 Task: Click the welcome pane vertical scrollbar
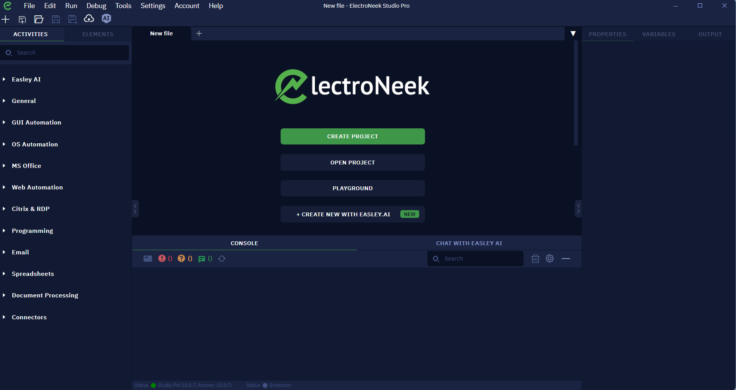point(576,93)
